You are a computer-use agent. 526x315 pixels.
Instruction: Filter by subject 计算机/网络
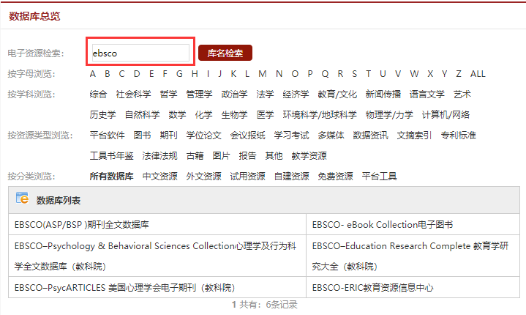point(446,115)
